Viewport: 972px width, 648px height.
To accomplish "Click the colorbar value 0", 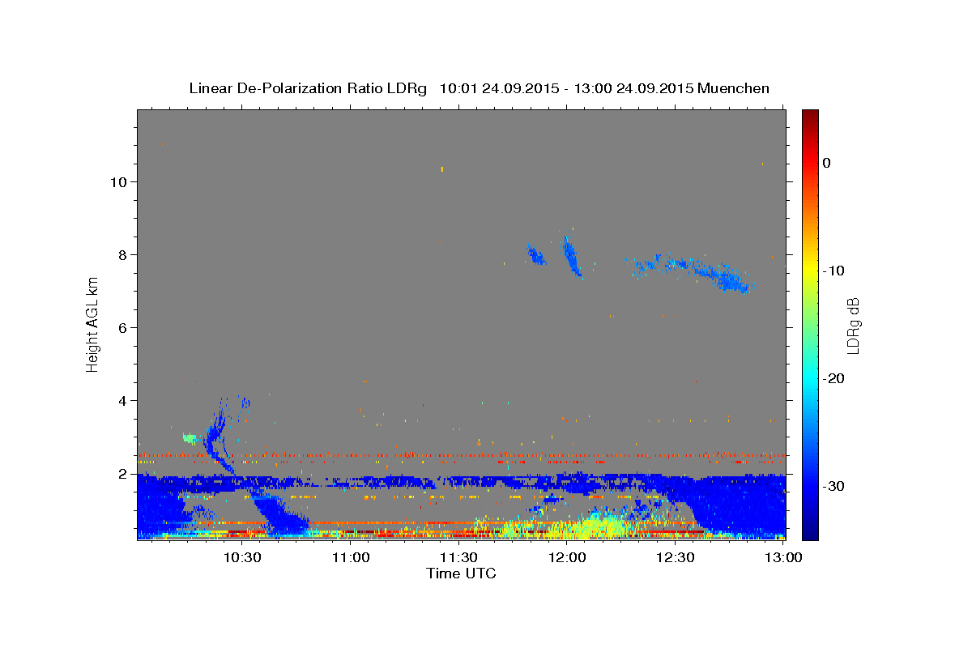I will (x=827, y=163).
